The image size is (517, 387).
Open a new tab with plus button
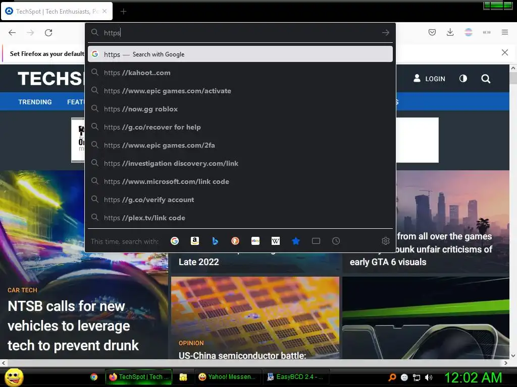(x=123, y=12)
